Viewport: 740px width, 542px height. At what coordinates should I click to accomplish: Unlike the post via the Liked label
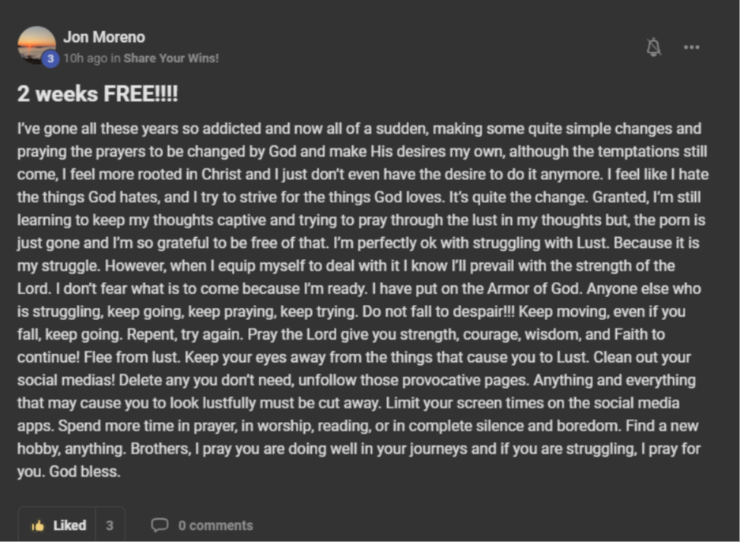point(69,525)
